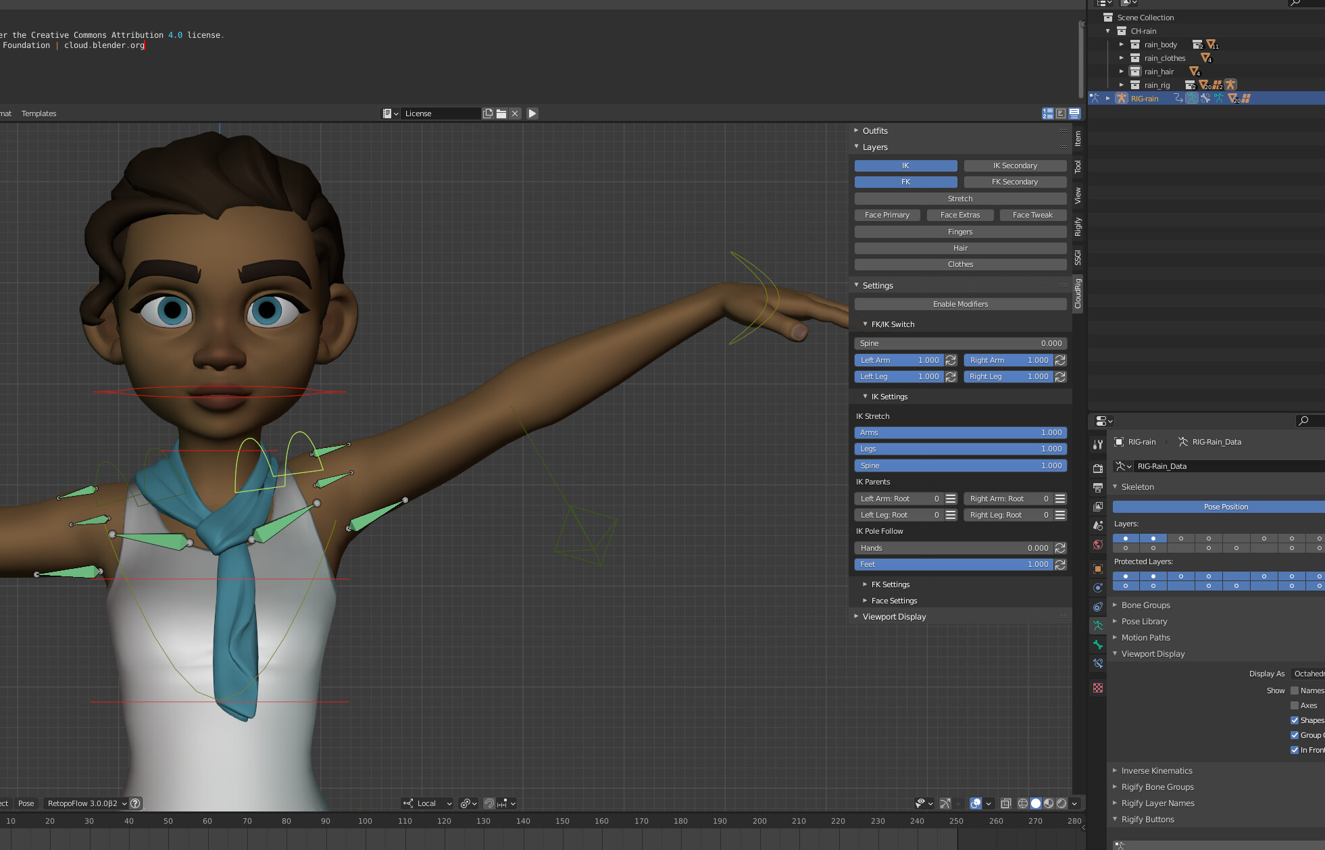Open the View Layer properties tab icon
Viewport: 1325px width, 850px height.
click(1098, 506)
